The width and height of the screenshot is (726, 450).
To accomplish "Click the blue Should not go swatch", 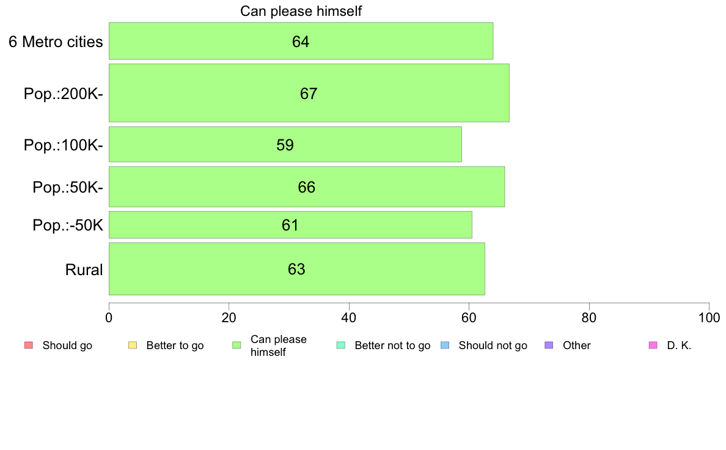I will 445,345.
